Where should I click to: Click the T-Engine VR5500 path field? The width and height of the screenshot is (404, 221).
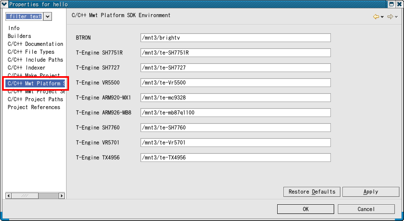pos(236,82)
